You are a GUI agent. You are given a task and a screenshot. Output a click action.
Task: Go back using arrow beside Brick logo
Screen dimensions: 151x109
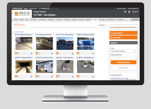13,14
